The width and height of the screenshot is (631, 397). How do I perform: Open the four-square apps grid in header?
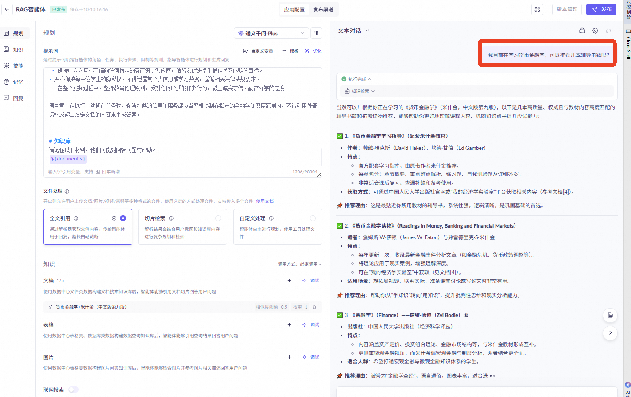pos(537,9)
